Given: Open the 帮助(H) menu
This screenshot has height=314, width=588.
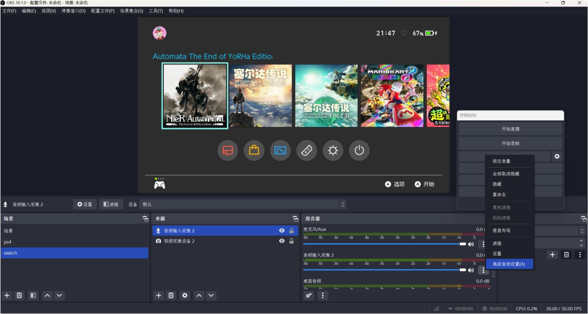Looking at the screenshot, I should click(176, 11).
